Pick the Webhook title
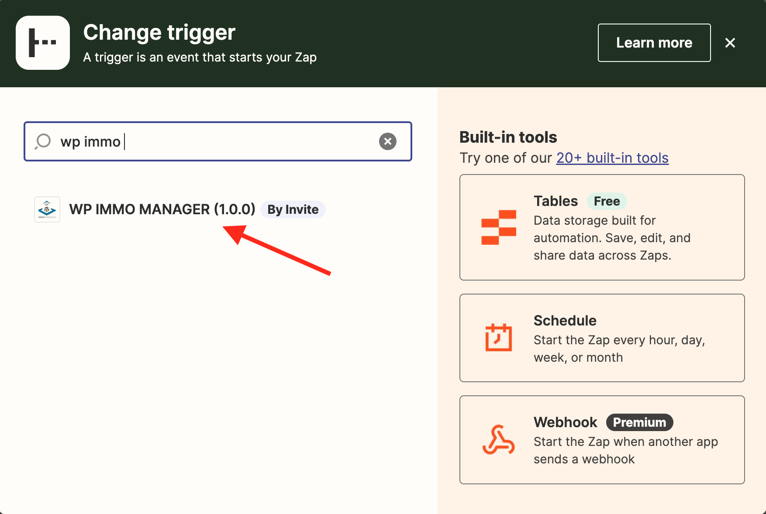Viewport: 766px width, 514px height. 565,422
